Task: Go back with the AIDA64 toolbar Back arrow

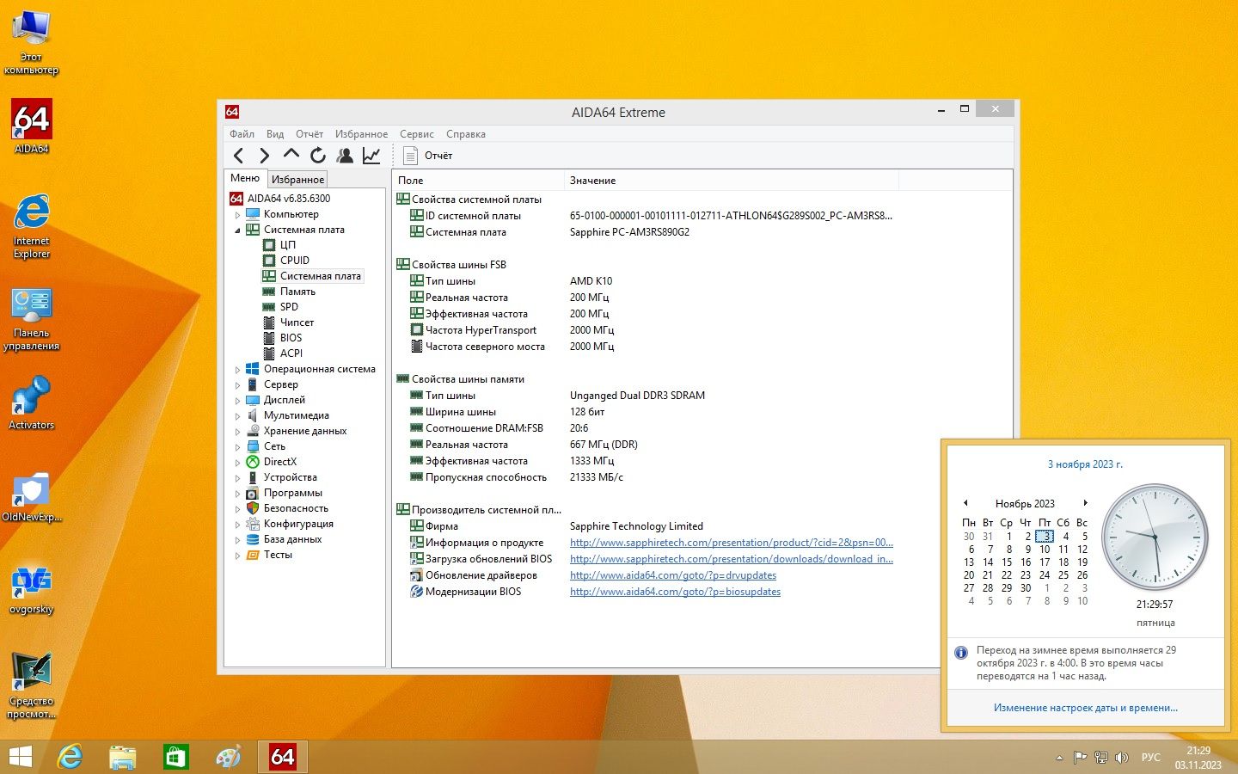Action: (239, 156)
